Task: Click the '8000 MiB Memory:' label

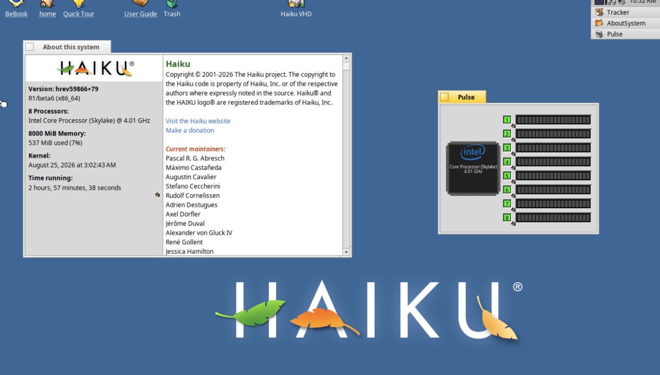Action: [x=57, y=133]
